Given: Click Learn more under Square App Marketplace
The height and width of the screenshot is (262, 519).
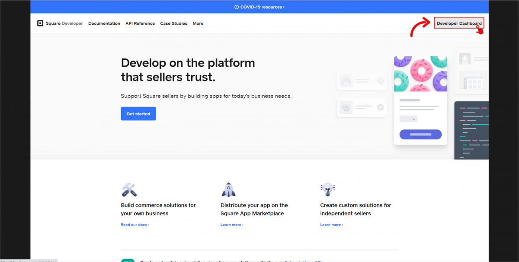Looking at the screenshot, I should click(231, 225).
